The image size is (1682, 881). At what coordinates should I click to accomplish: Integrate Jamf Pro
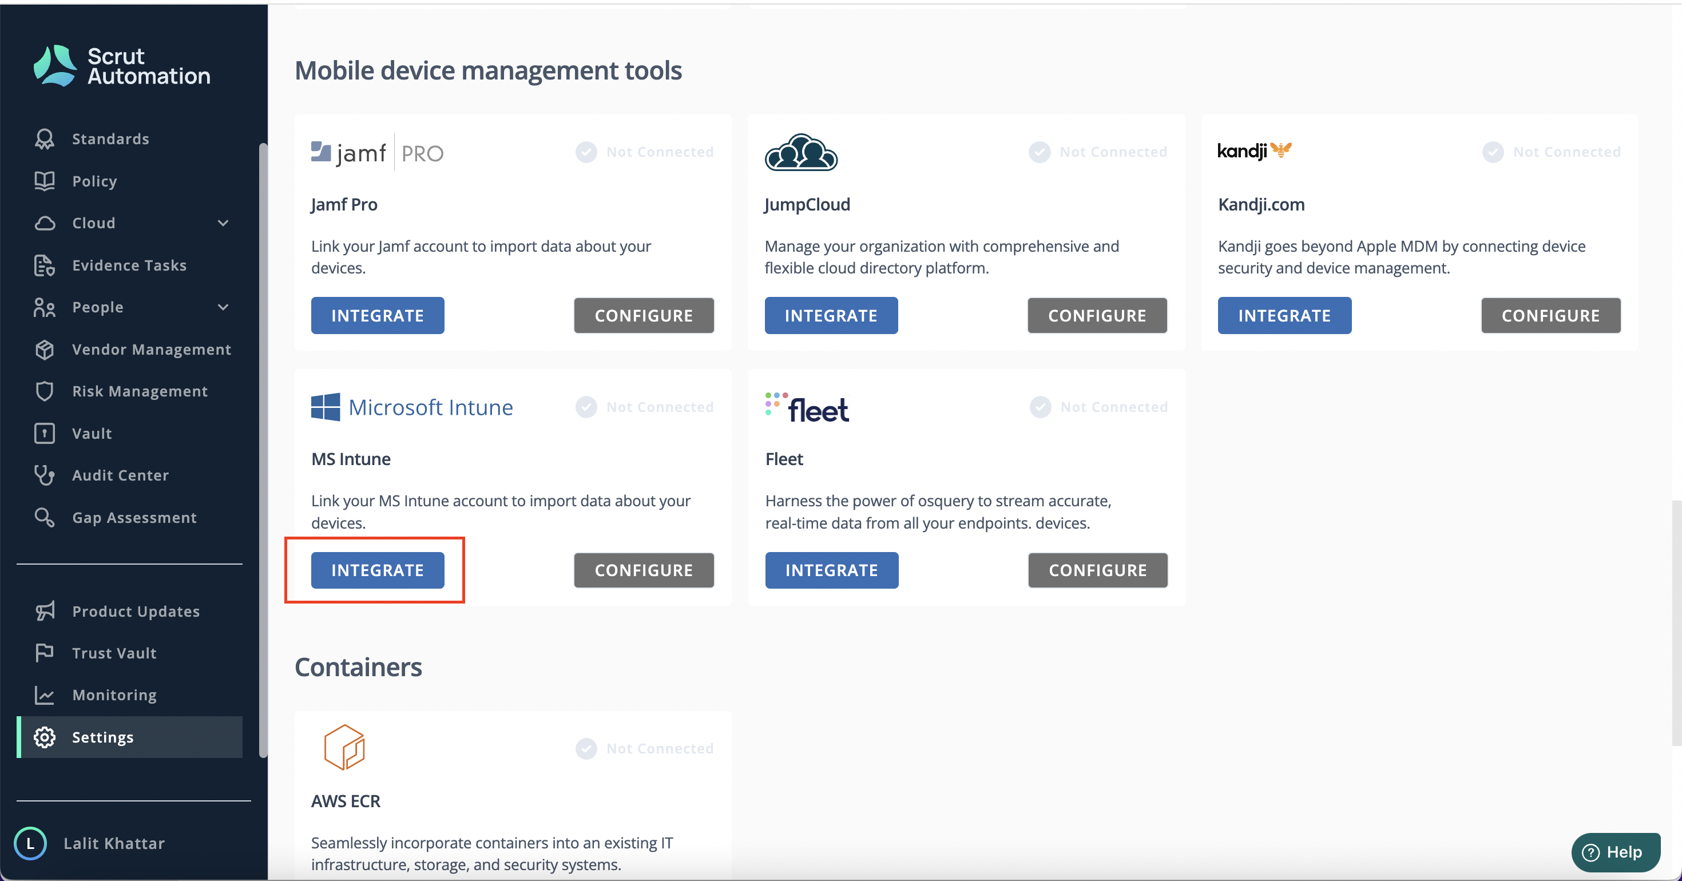[378, 315]
